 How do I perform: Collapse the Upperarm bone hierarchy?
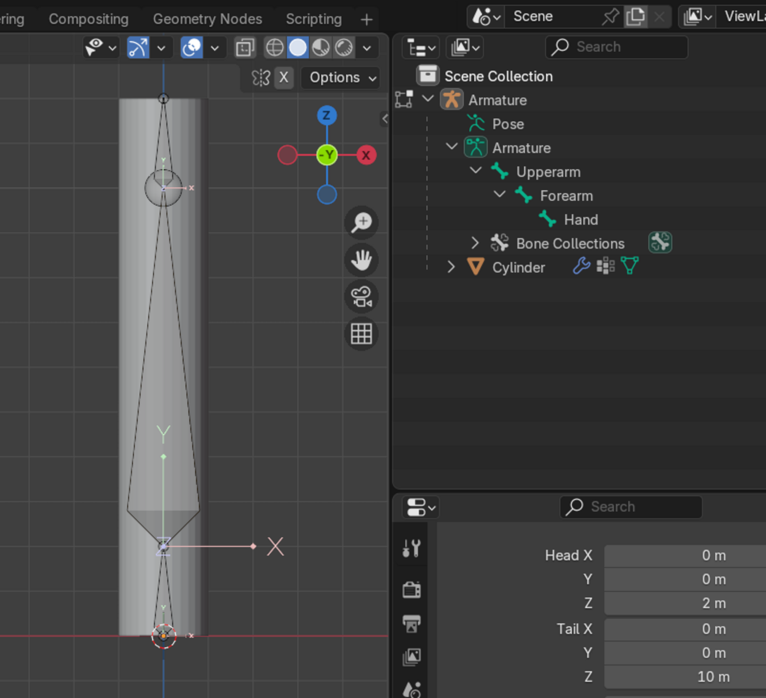[475, 171]
